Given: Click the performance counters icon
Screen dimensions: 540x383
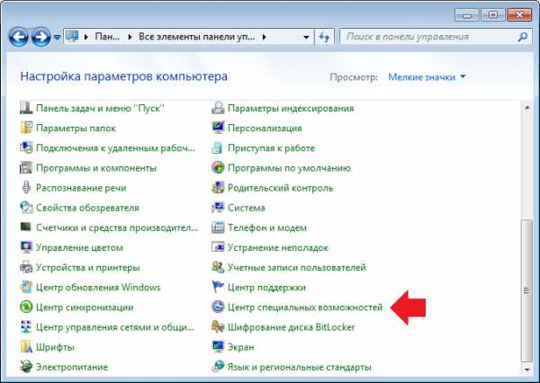Looking at the screenshot, I should (26, 227).
